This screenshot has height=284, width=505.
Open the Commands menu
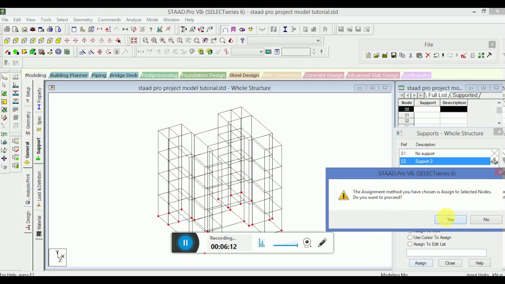click(109, 20)
